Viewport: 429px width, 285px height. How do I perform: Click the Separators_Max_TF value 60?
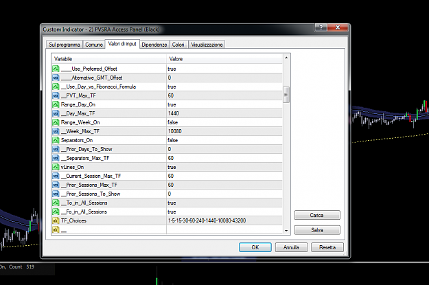[171, 158]
